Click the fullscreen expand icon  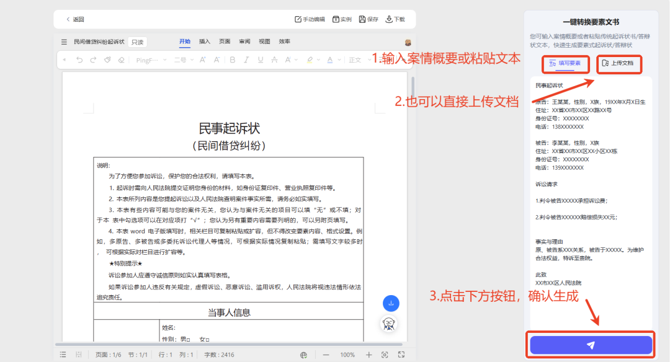click(x=401, y=355)
